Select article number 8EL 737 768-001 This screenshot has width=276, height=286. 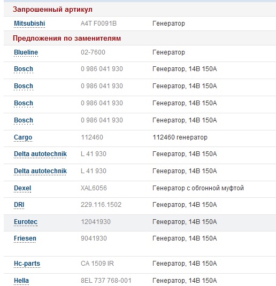click(106, 281)
